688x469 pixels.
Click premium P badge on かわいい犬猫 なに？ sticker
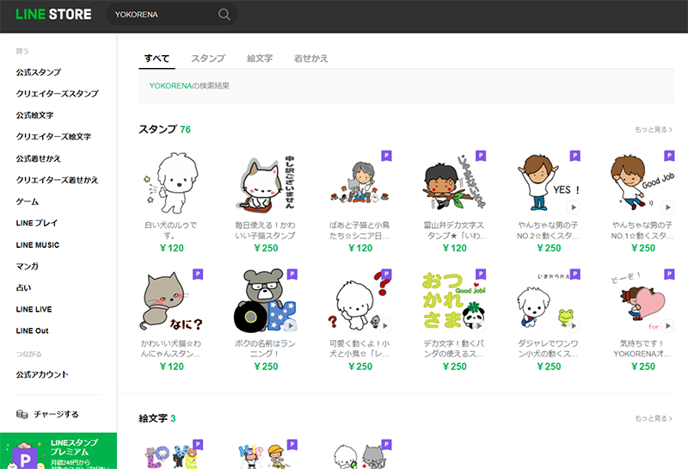click(x=198, y=275)
